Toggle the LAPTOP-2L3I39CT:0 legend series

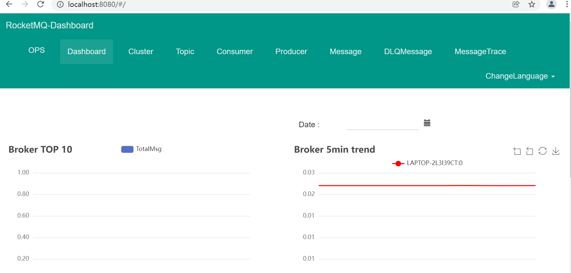(427, 163)
